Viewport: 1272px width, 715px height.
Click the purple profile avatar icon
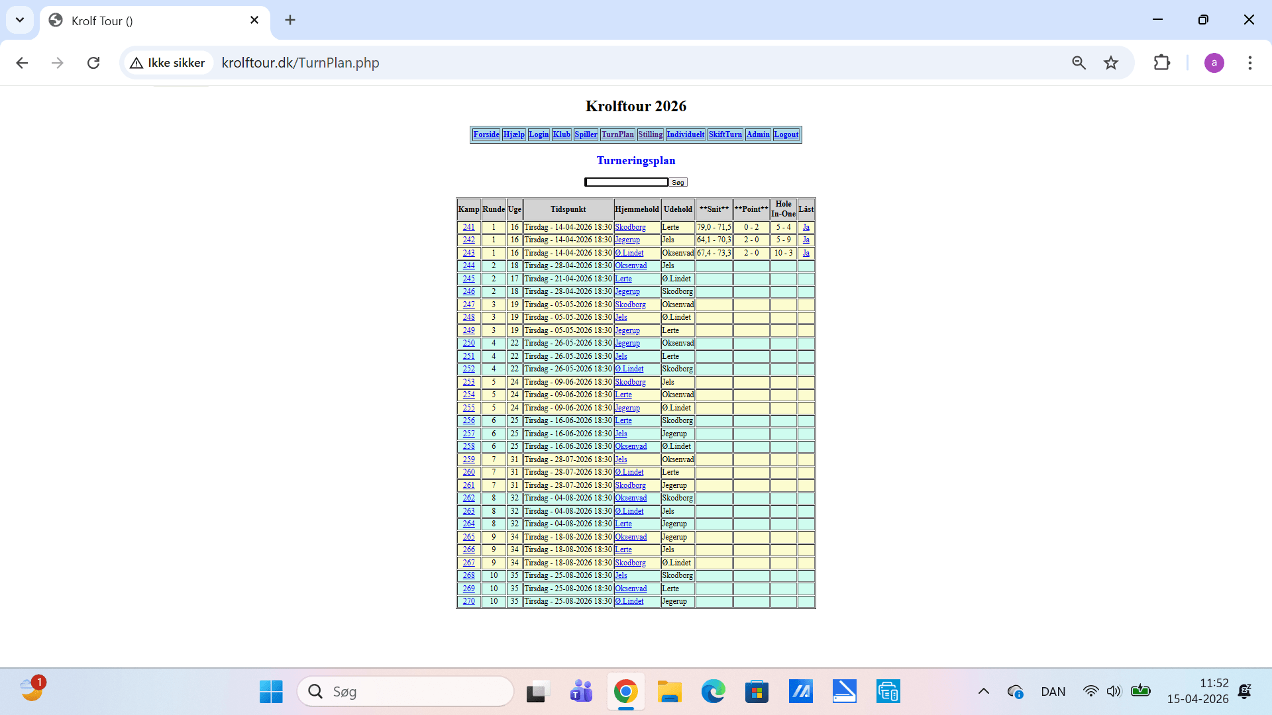click(x=1214, y=63)
